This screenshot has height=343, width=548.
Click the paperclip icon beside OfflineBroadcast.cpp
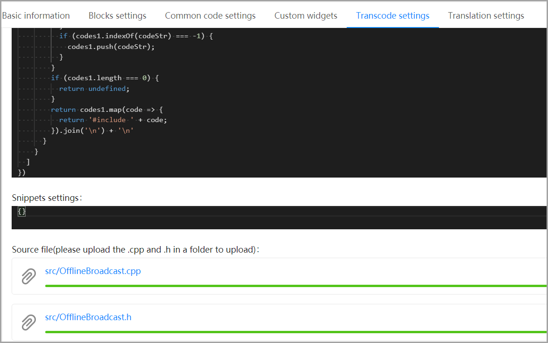click(x=29, y=276)
